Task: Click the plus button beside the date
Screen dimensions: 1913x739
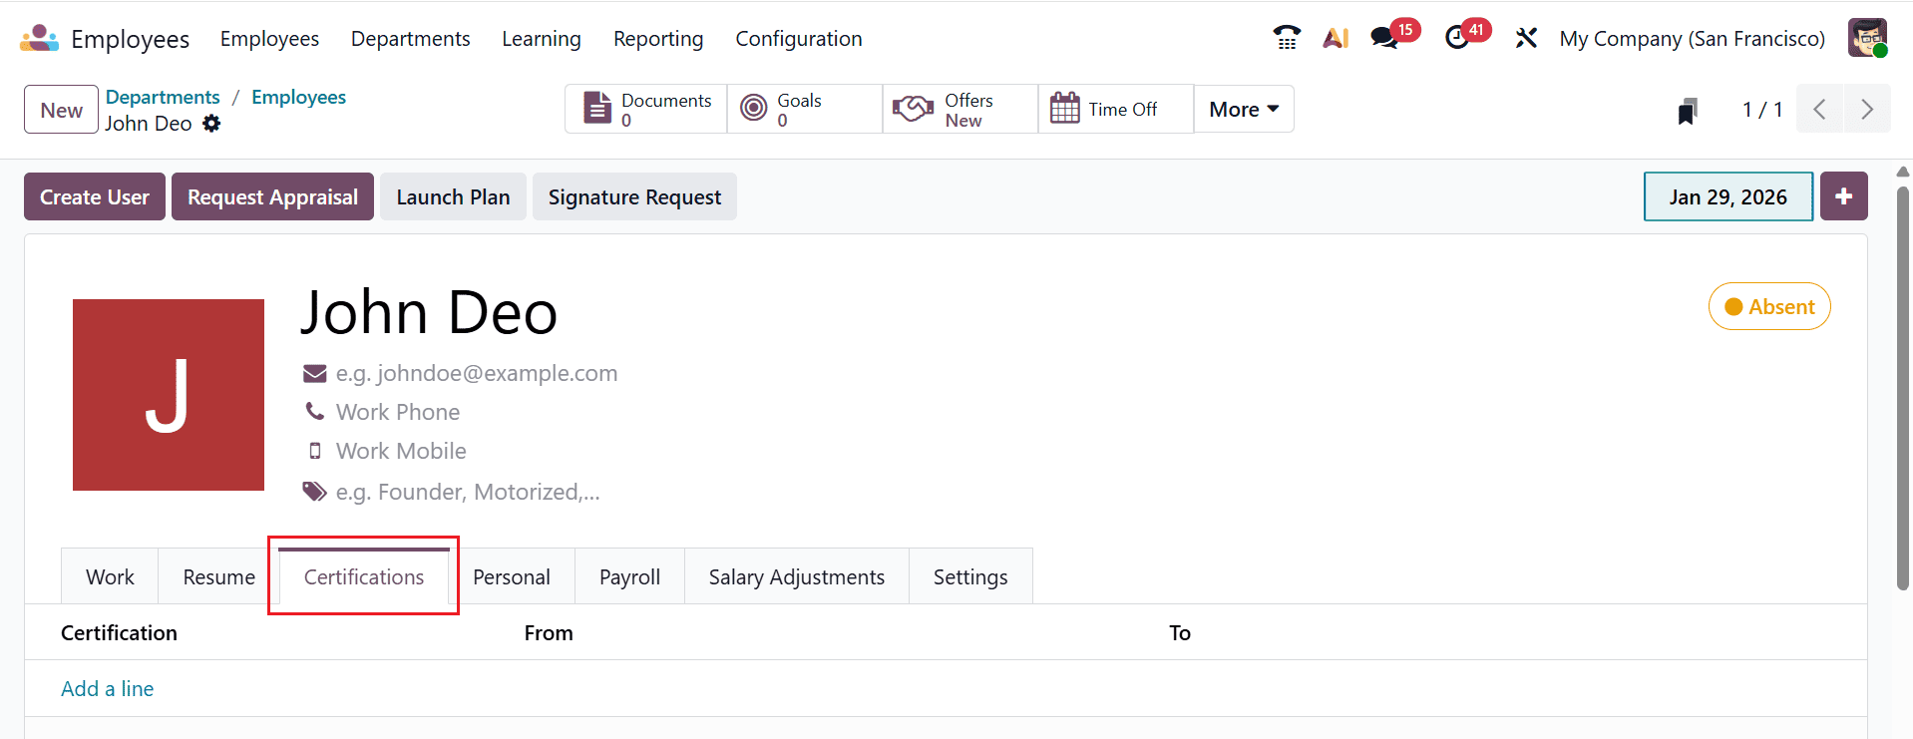Action: pyautogui.click(x=1843, y=196)
